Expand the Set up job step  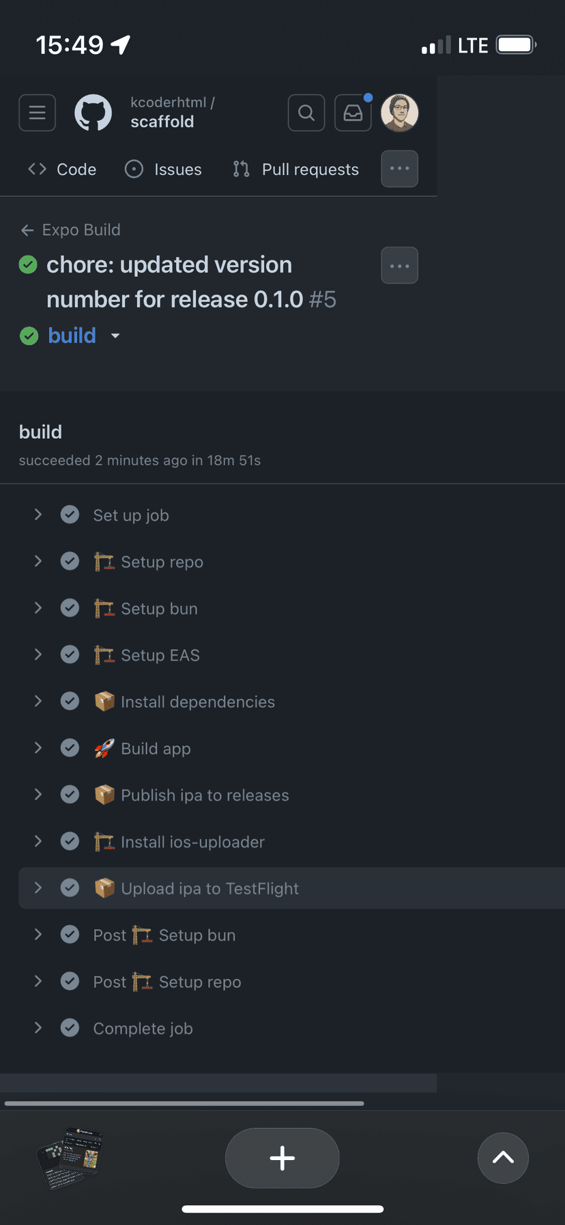click(38, 514)
